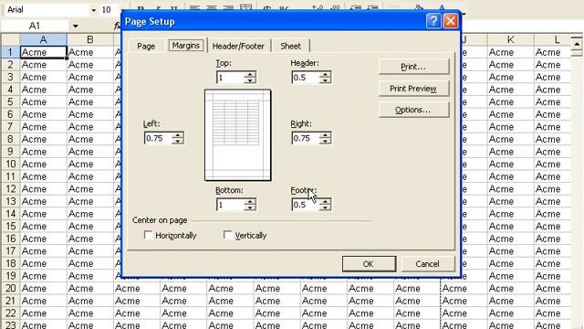Increase the Top margin with up arrow
584x329 pixels.
[x=250, y=75]
